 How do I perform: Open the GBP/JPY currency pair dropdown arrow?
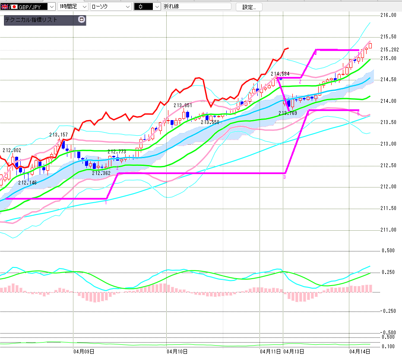[51, 7]
